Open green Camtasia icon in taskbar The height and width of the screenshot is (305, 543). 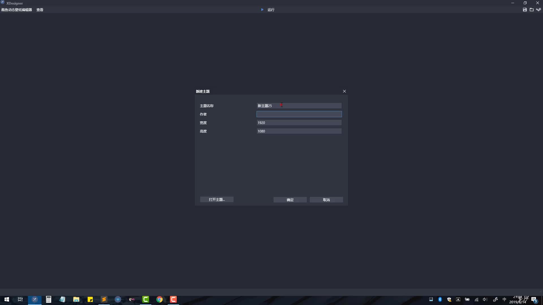click(146, 299)
